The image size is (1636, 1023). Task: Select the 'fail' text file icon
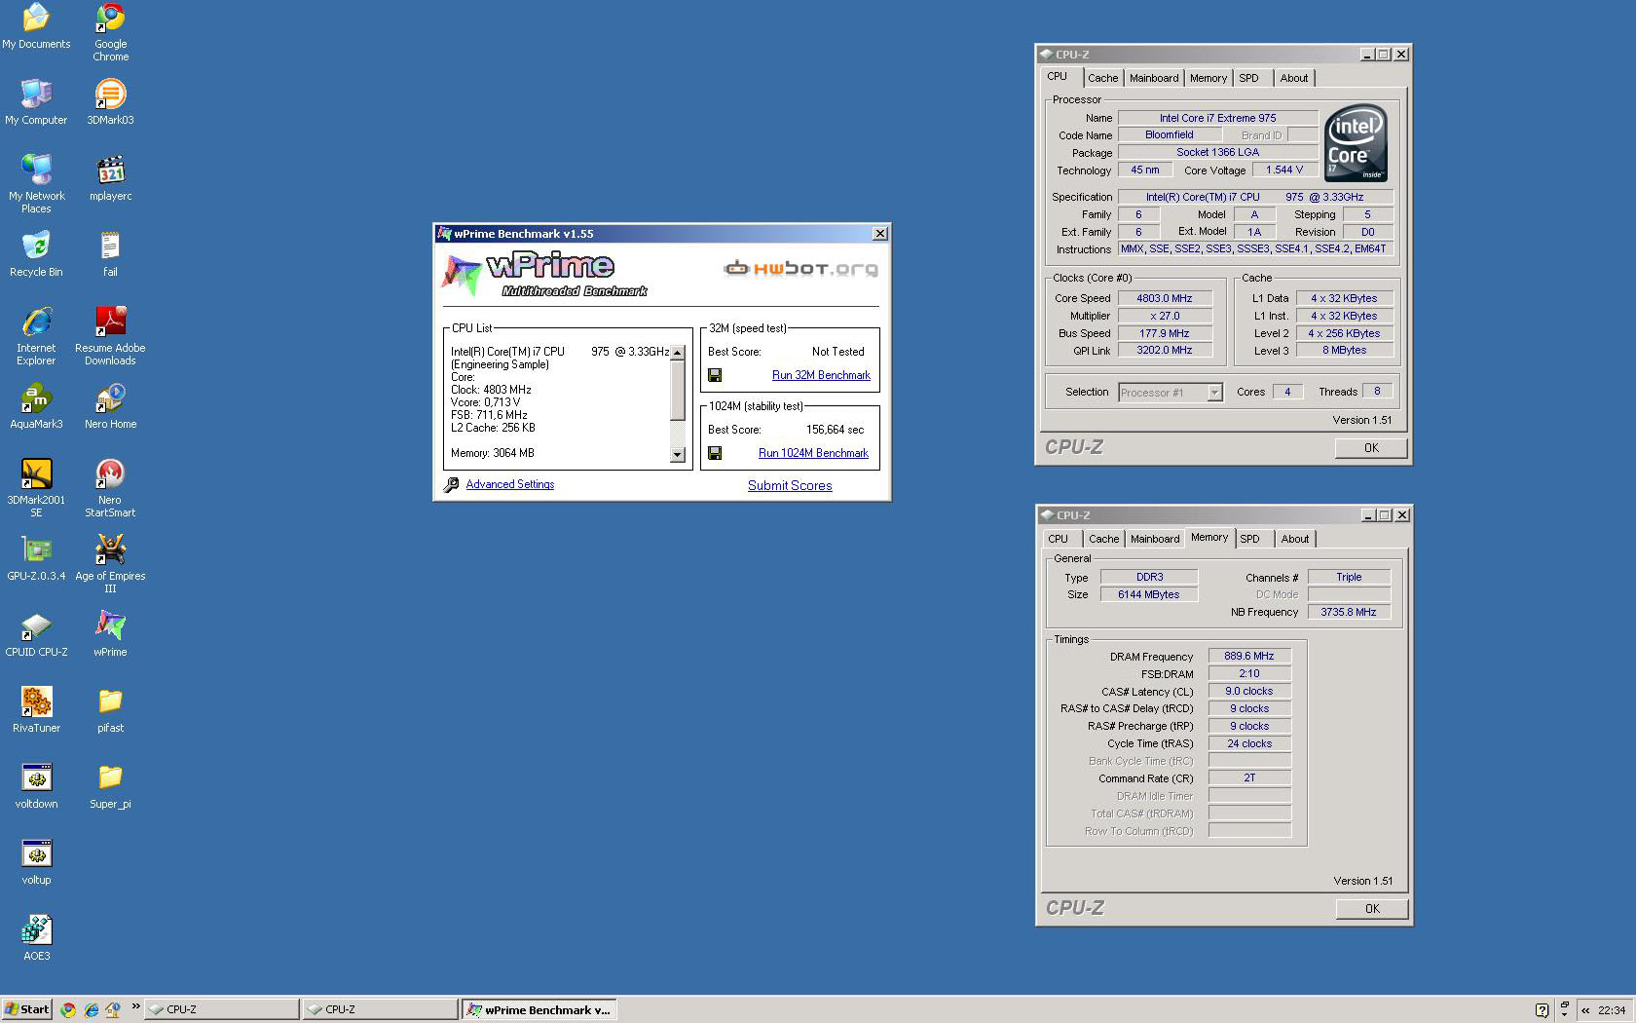pyautogui.click(x=110, y=254)
